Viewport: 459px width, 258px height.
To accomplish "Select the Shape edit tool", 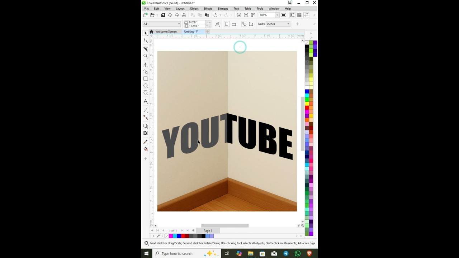I will pyautogui.click(x=146, y=40).
